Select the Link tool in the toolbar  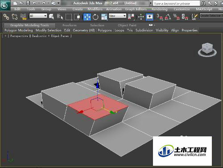click(6, 16)
